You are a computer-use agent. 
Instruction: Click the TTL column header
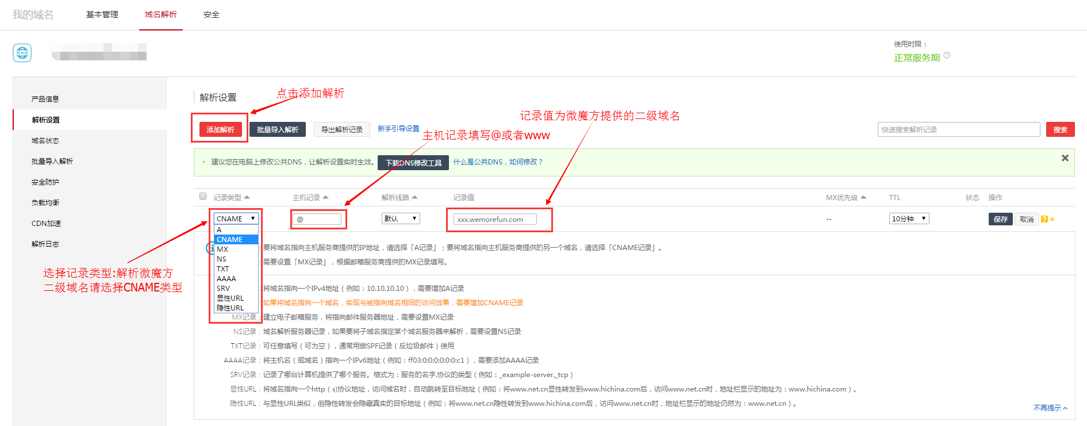point(895,197)
